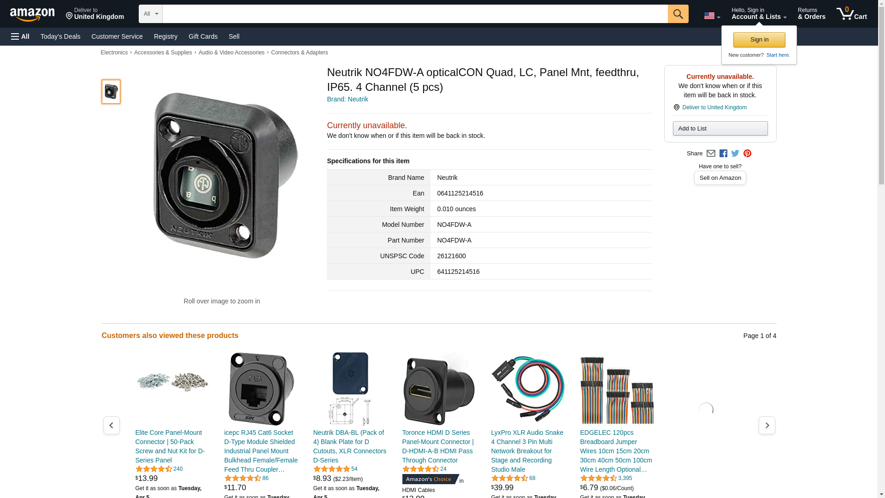Open Add to List button
Viewport: 885px width, 498px height.
[x=720, y=129]
